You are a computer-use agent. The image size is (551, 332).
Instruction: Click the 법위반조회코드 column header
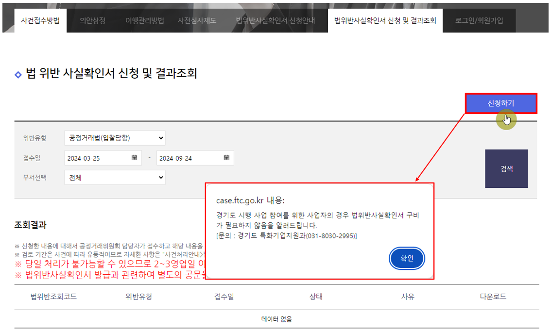tap(53, 297)
